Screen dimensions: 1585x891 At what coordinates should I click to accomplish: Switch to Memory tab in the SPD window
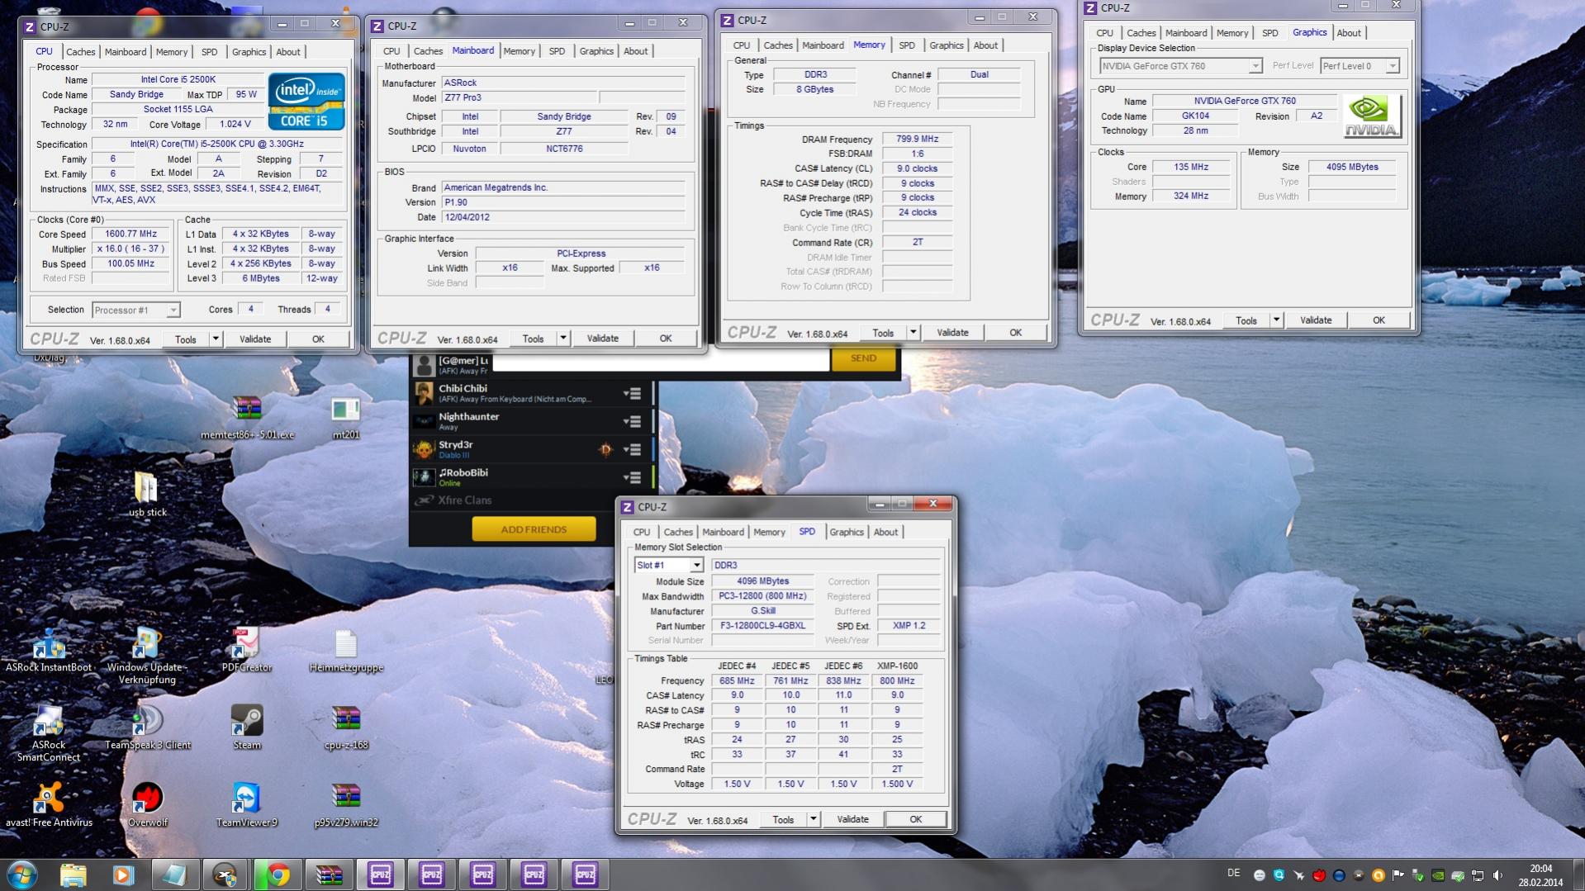coord(769,533)
